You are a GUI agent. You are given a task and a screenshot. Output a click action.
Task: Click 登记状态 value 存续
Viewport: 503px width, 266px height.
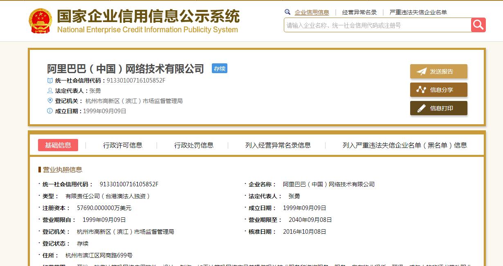[x=83, y=244]
